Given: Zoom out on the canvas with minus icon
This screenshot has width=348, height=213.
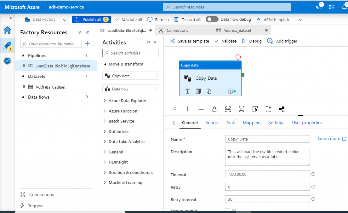Looking at the screenshot, I should click(201, 109).
